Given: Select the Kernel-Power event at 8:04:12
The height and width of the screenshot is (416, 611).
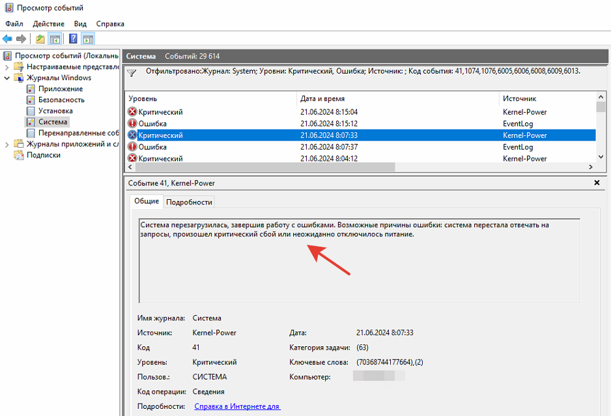Looking at the screenshot, I should pos(360,158).
